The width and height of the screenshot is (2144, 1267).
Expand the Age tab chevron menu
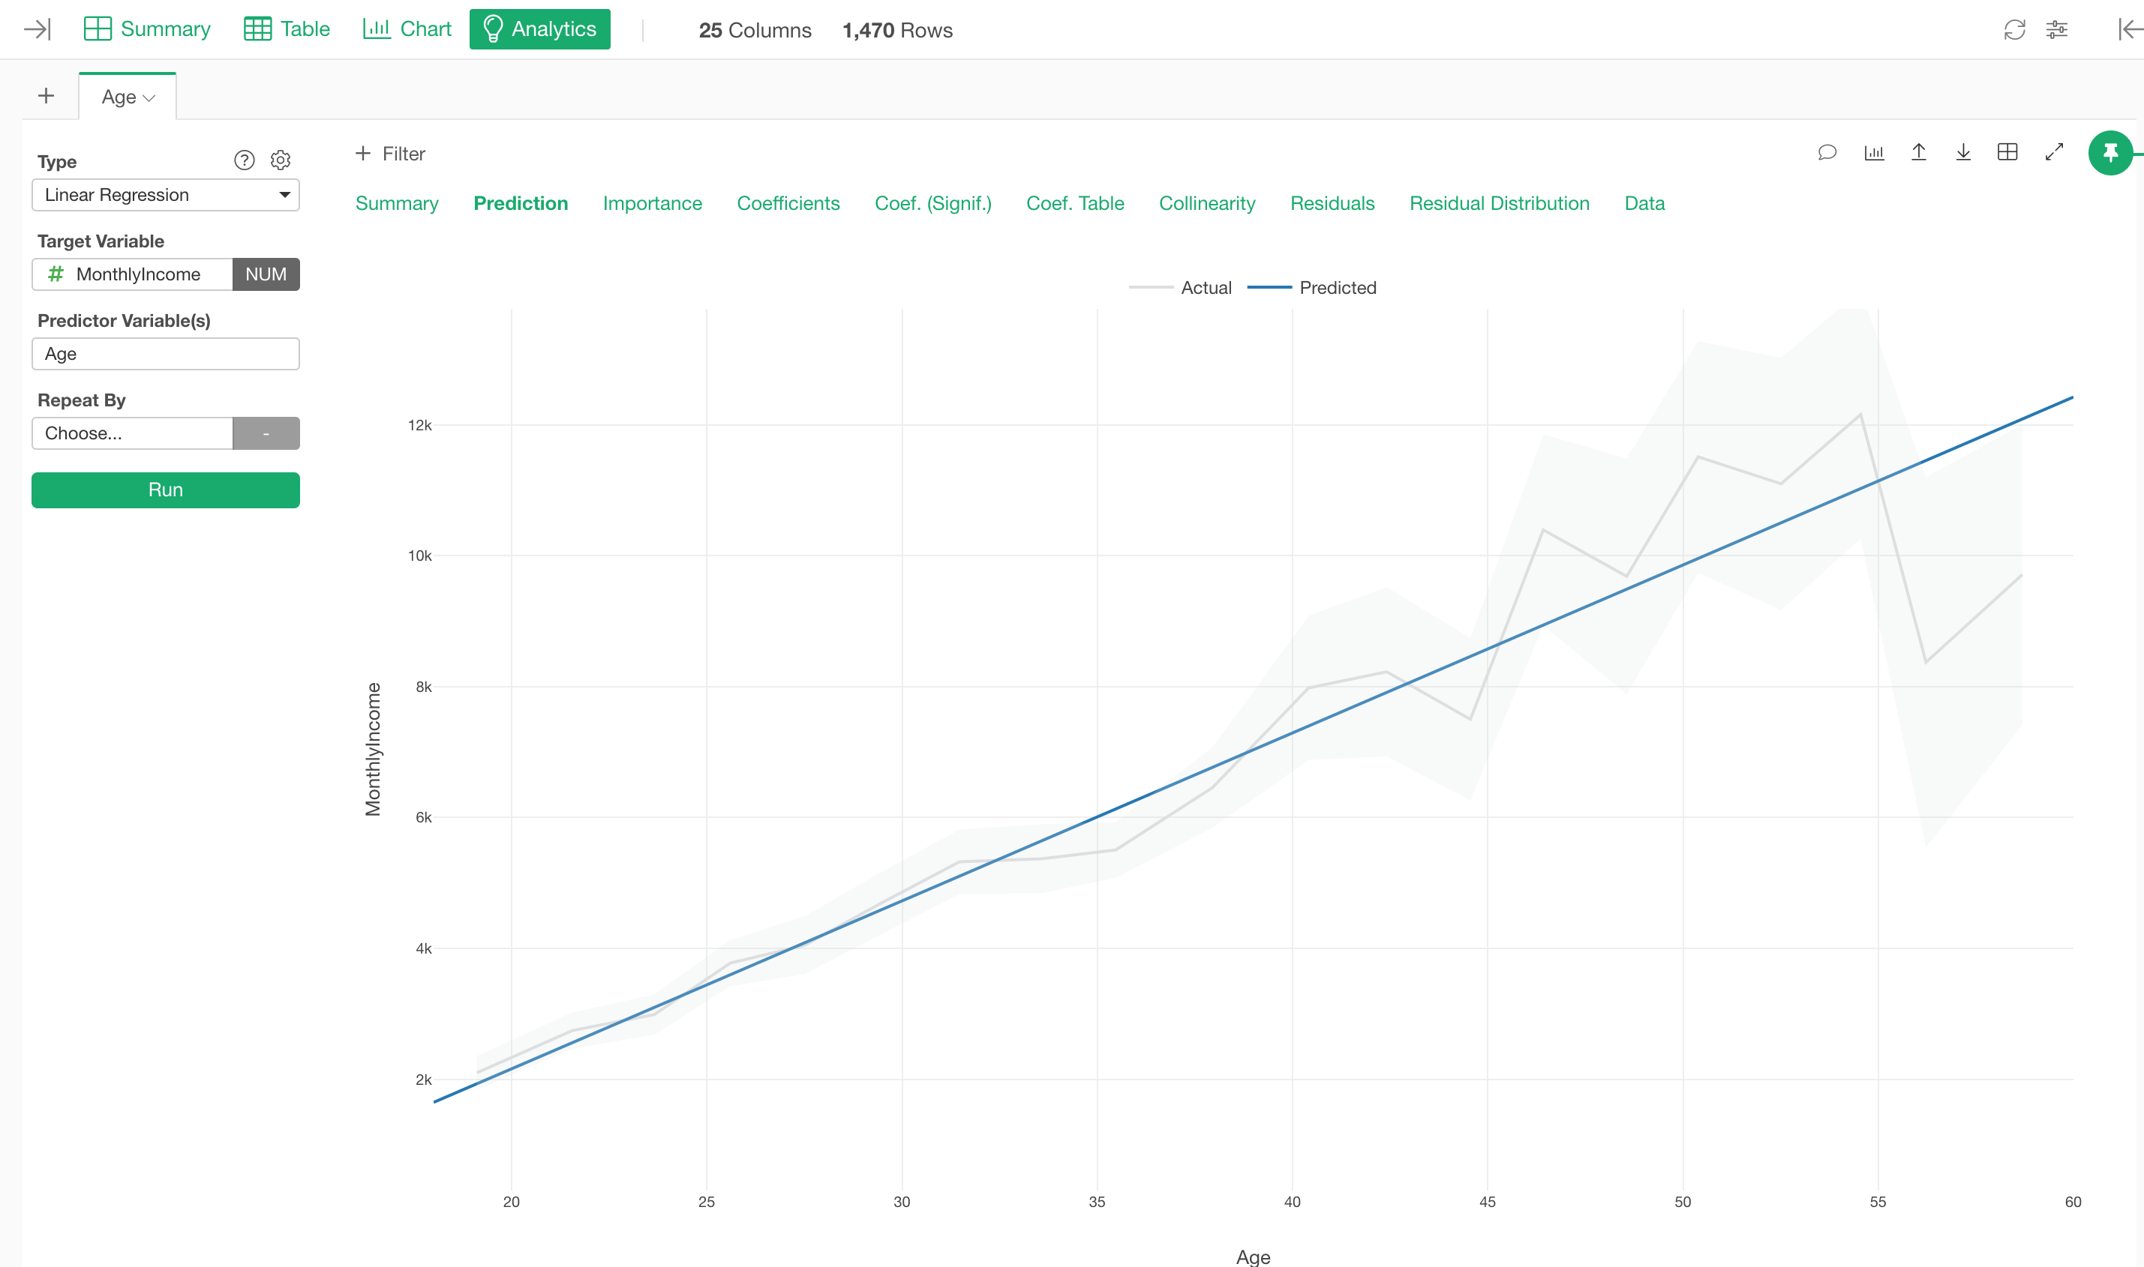click(149, 98)
